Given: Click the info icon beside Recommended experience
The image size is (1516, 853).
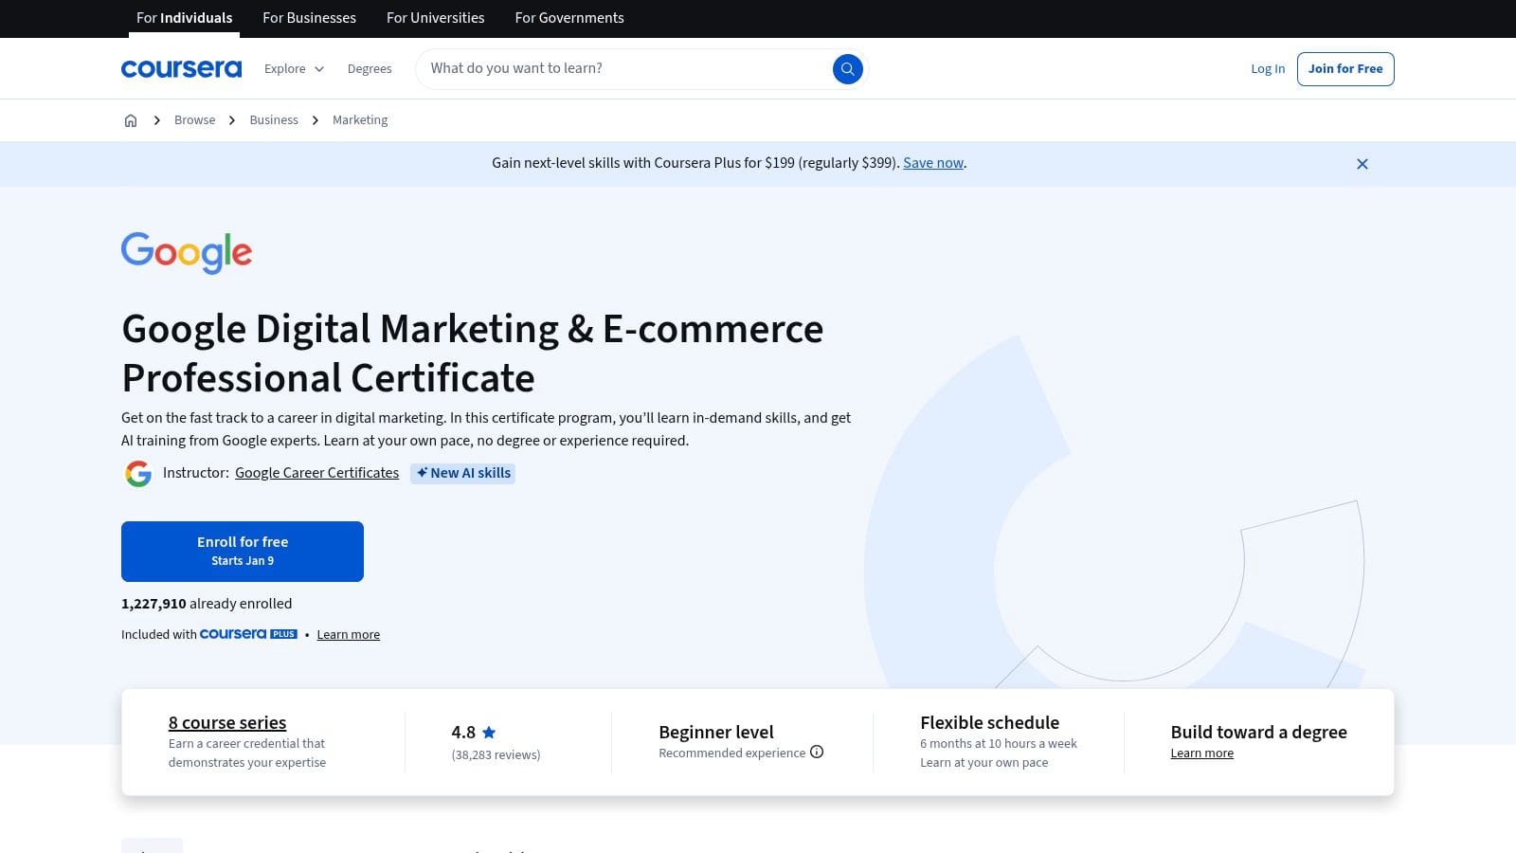Looking at the screenshot, I should 817,752.
